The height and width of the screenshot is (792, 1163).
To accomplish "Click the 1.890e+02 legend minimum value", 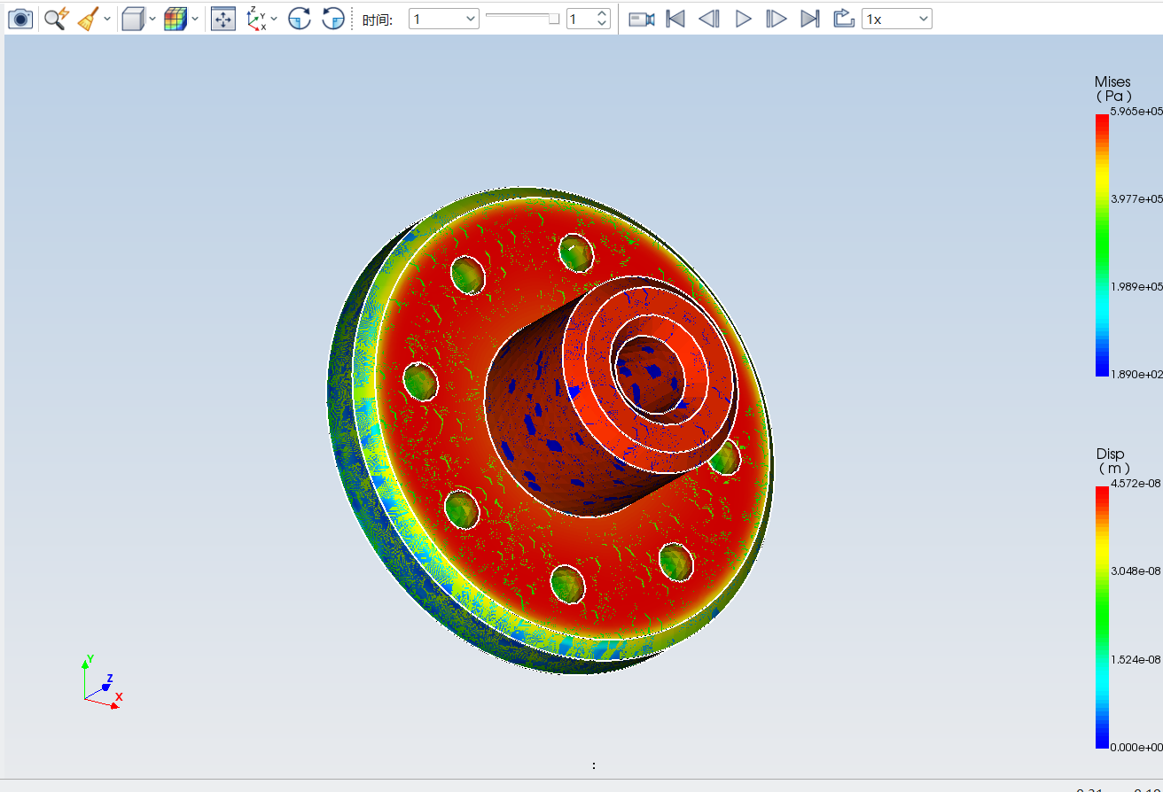I will 1136,374.
